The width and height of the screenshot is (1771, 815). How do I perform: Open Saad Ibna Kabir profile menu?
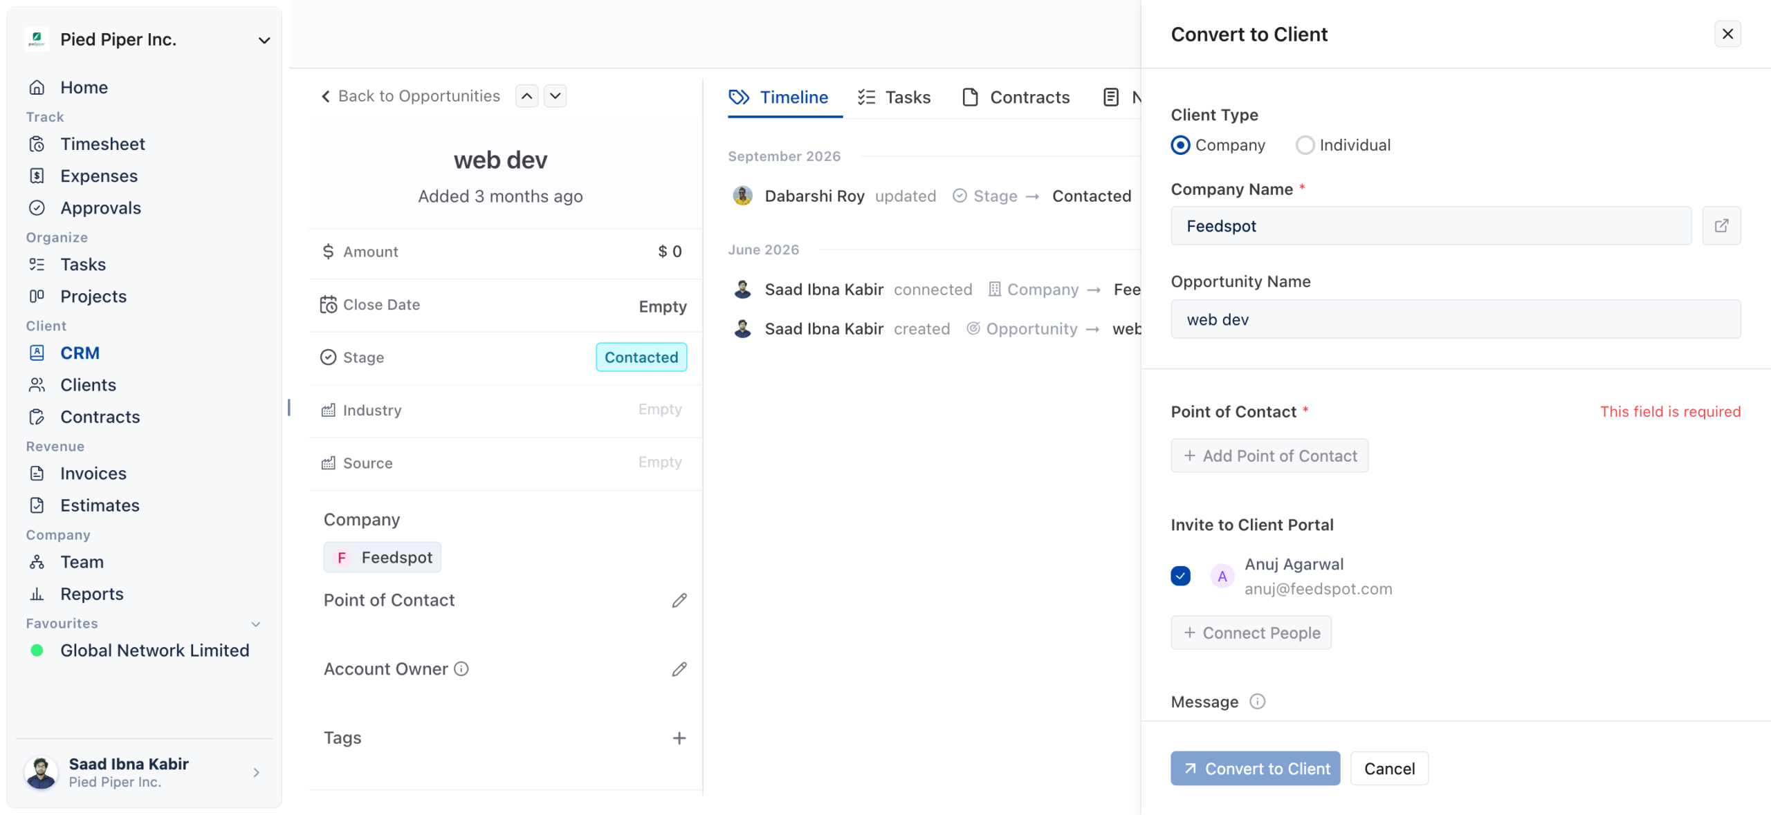click(144, 771)
